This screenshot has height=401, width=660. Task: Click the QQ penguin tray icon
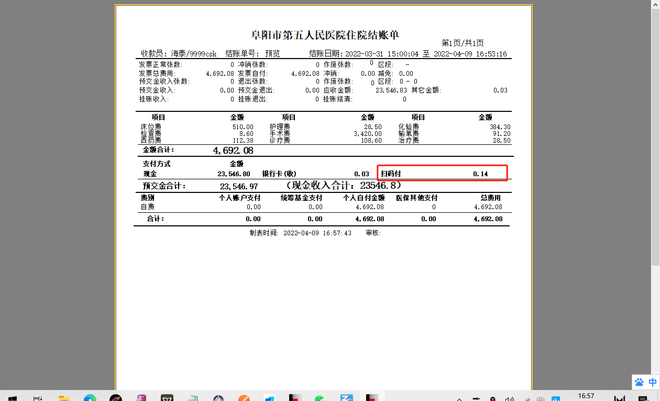(493, 399)
